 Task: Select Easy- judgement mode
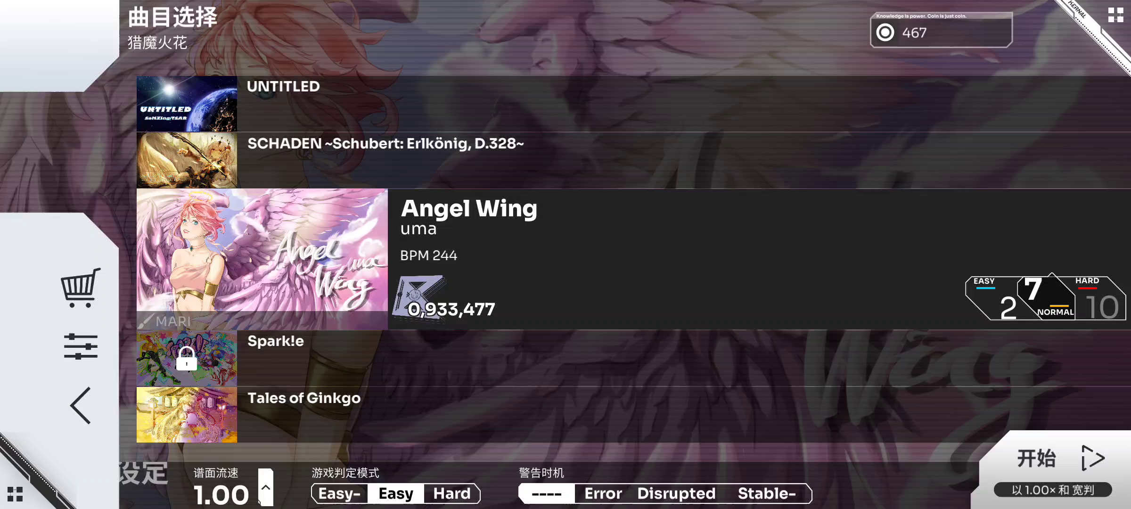tap(339, 493)
